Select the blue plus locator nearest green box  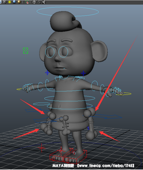tap(47, 72)
